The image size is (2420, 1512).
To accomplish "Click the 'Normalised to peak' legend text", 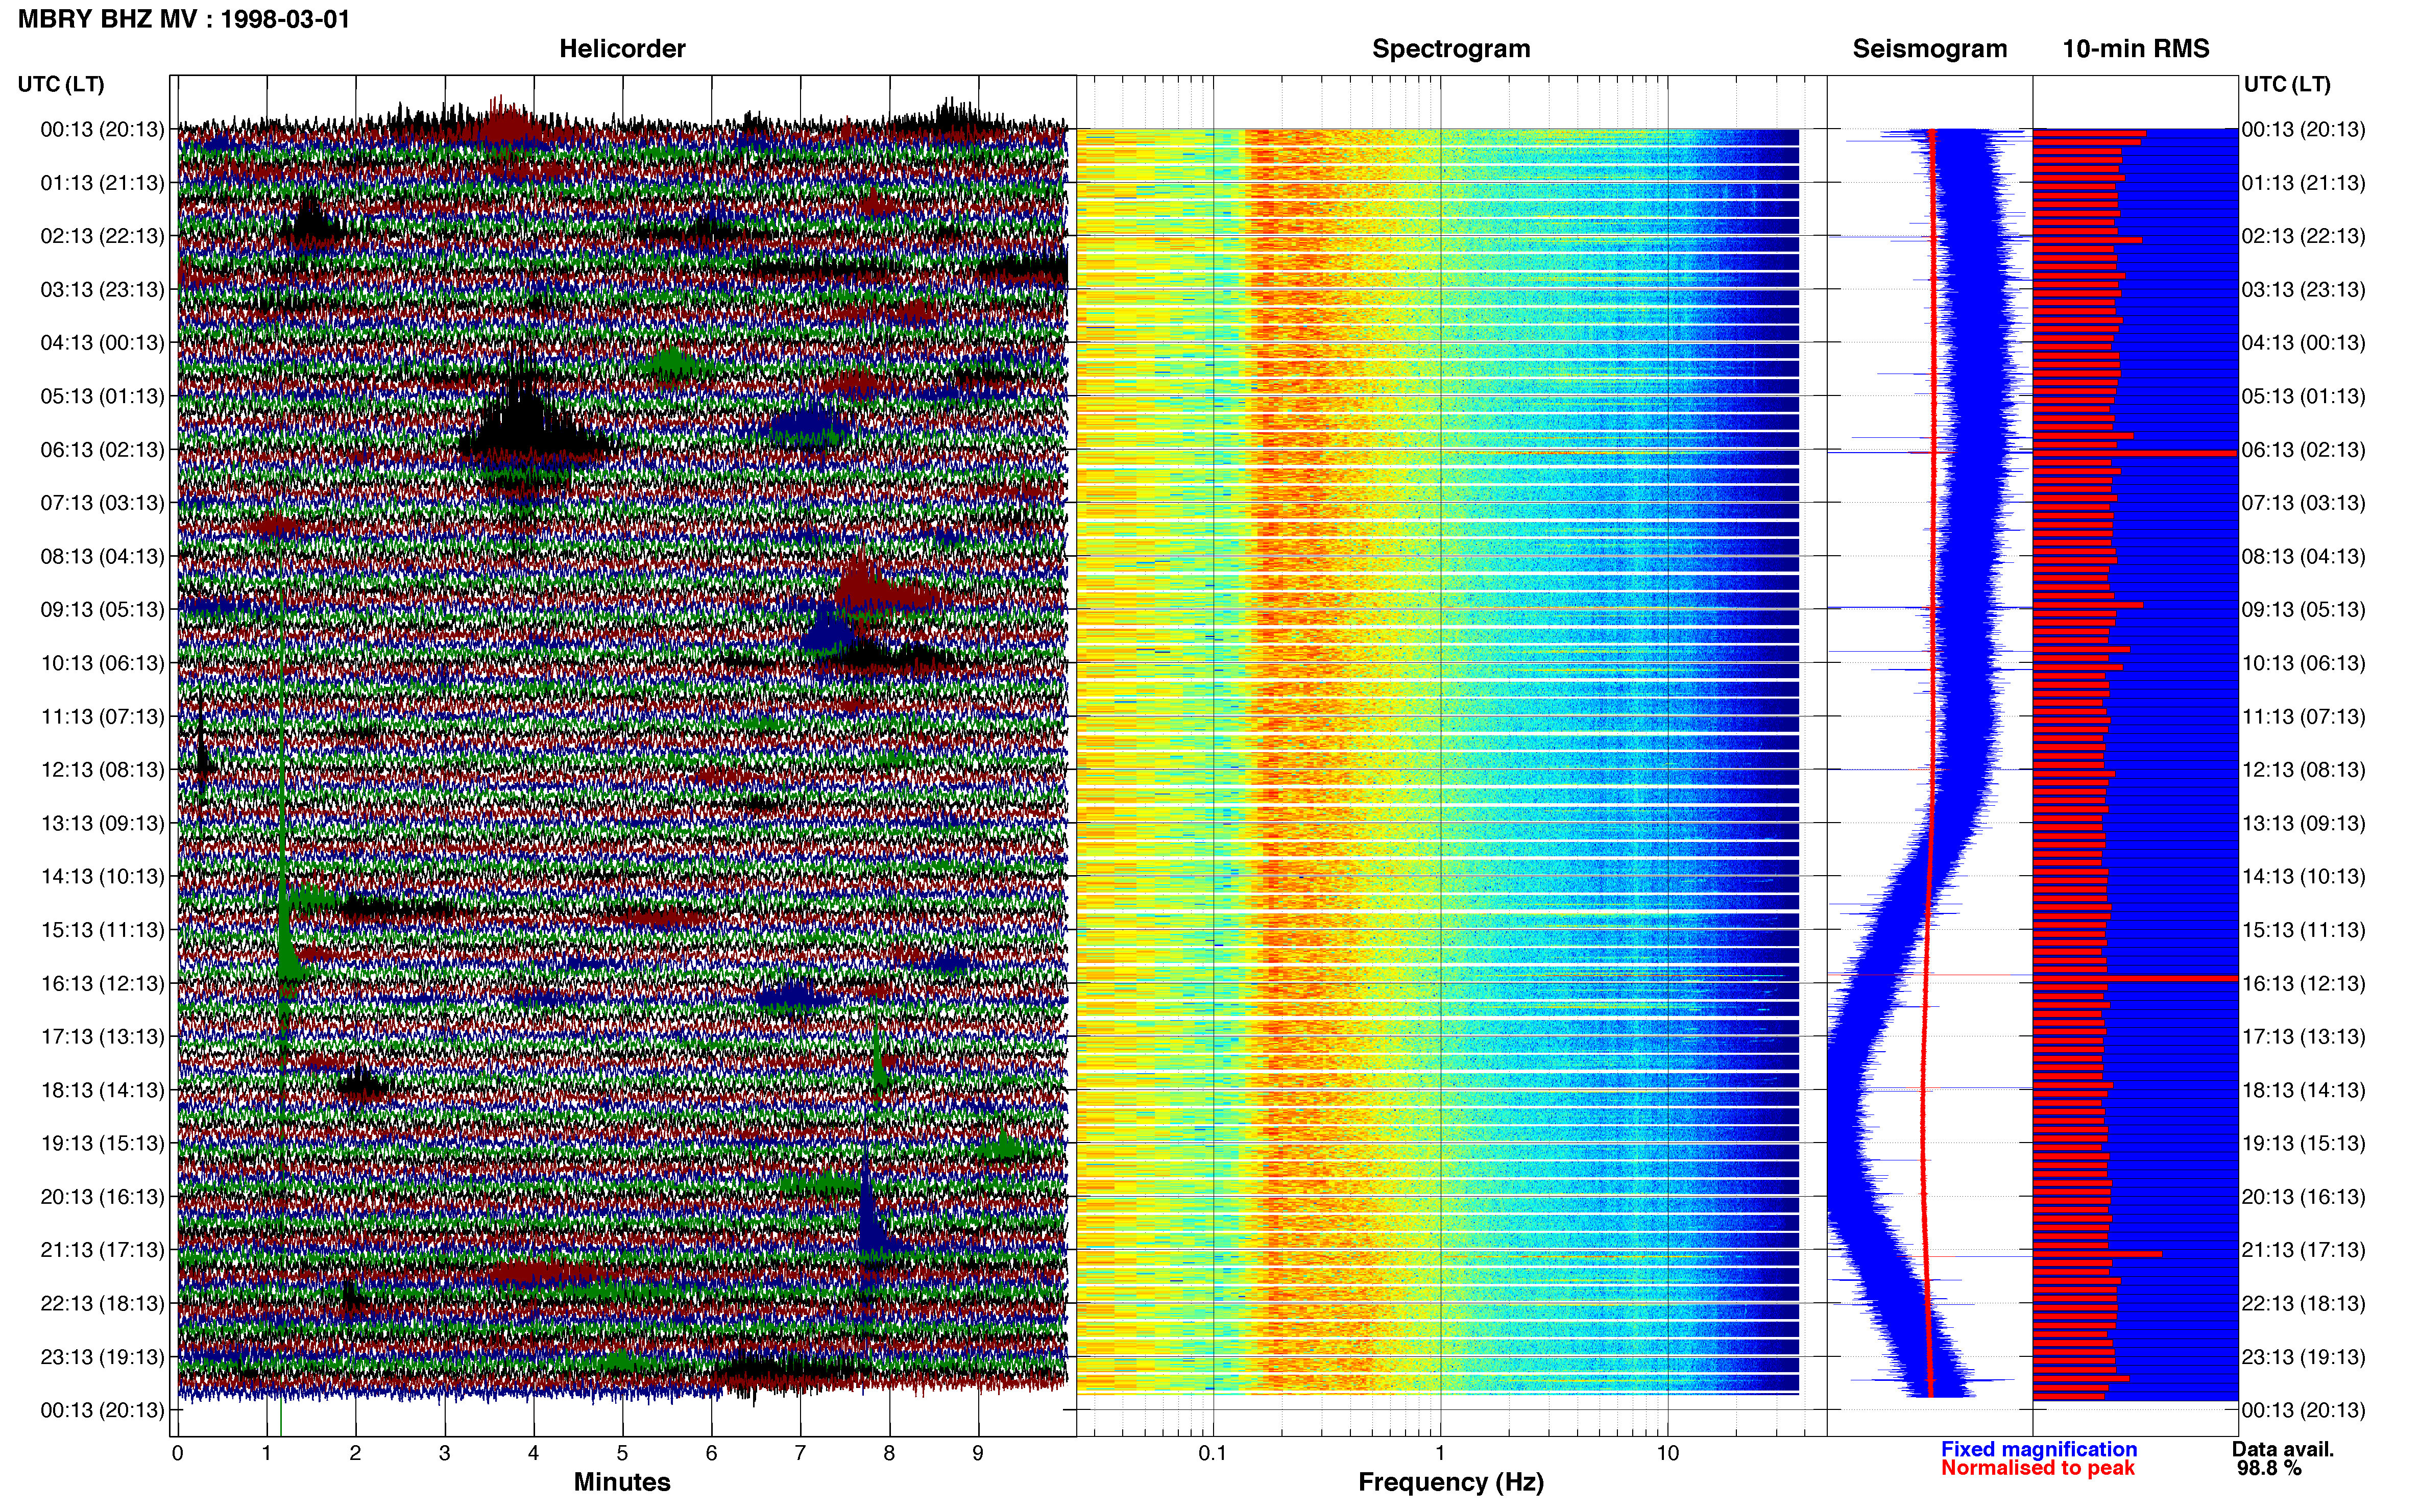I will pyautogui.click(x=2038, y=1468).
